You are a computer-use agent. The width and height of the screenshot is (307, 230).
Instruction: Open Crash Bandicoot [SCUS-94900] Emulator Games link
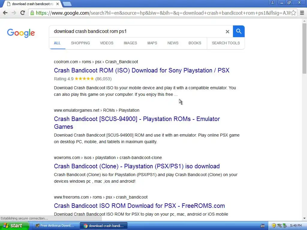tap(137, 122)
